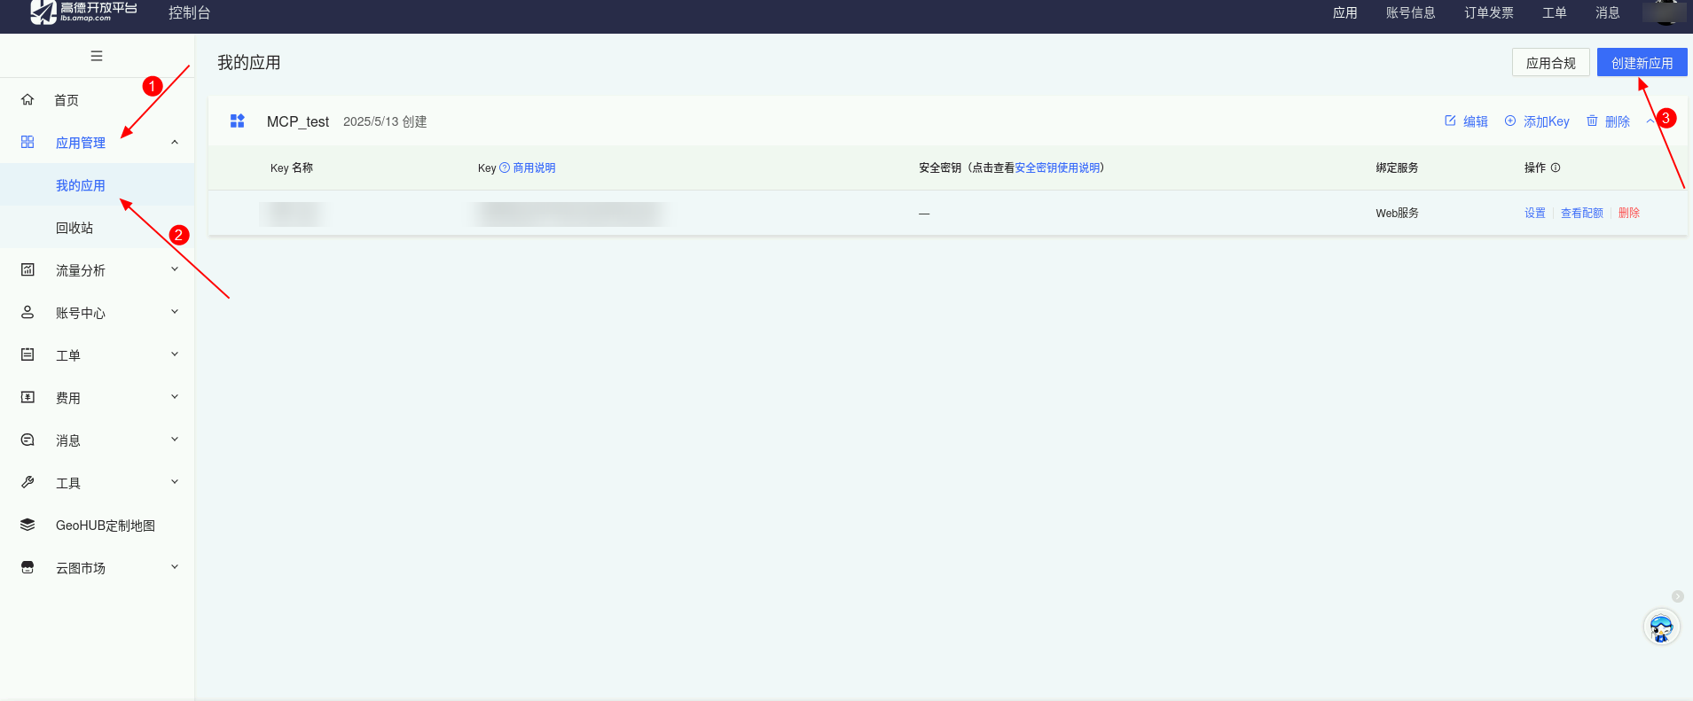This screenshot has height=701, width=1693.
Task: Click the trash icon in MCP_test header
Action: pos(1592,121)
